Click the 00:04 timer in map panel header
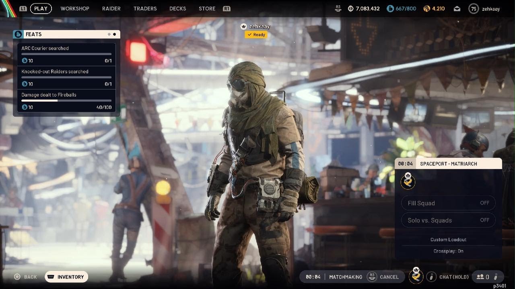This screenshot has width=515, height=289. 406,164
